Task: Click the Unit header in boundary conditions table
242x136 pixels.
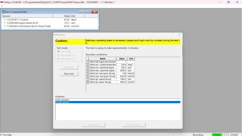Action: pos(131,59)
